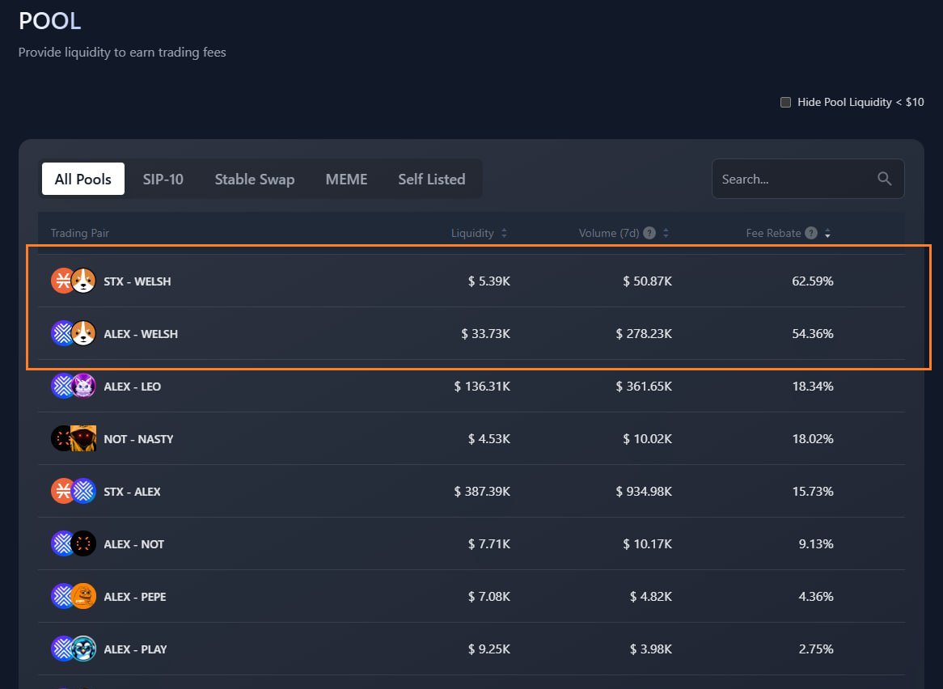The width and height of the screenshot is (943, 689).
Task: Click the STX - ALEX pair token icons
Action: (74, 491)
